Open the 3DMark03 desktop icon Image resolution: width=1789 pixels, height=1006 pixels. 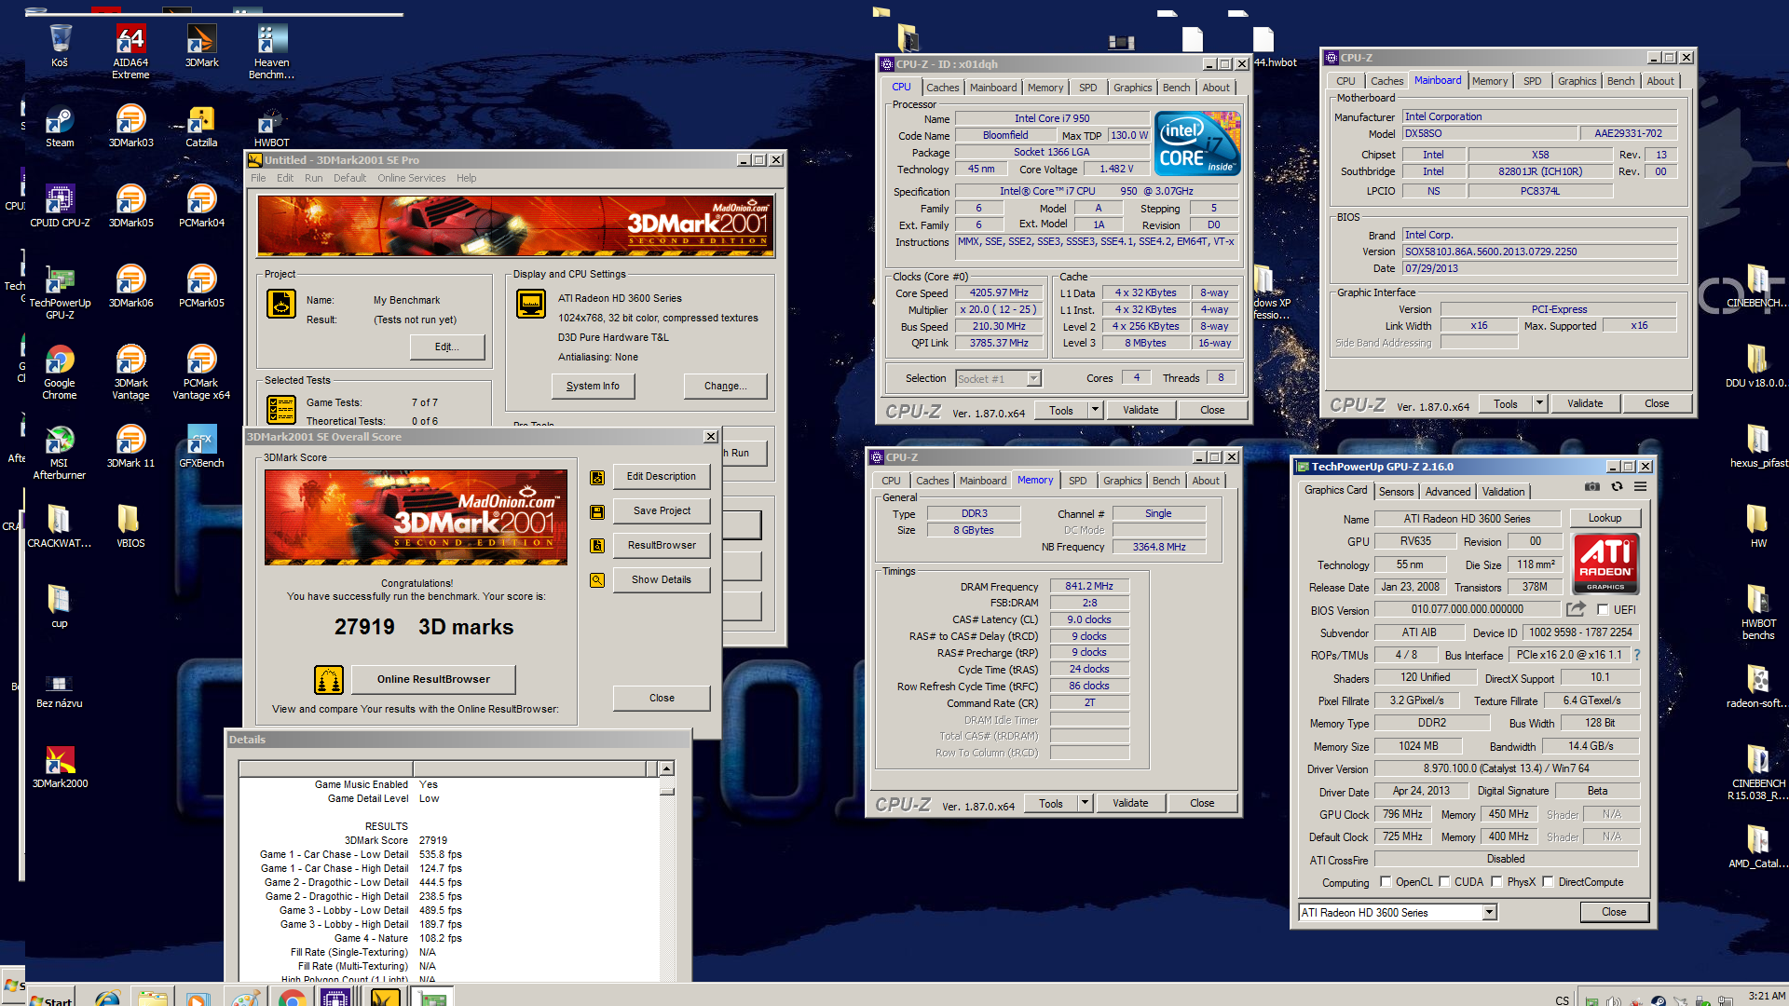[130, 126]
